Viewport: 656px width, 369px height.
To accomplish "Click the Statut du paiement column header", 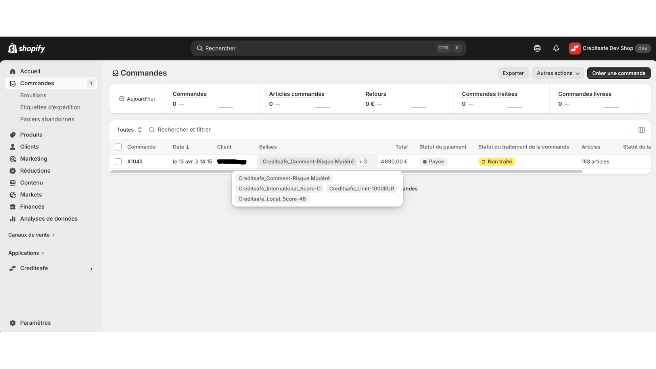I will (x=443, y=147).
